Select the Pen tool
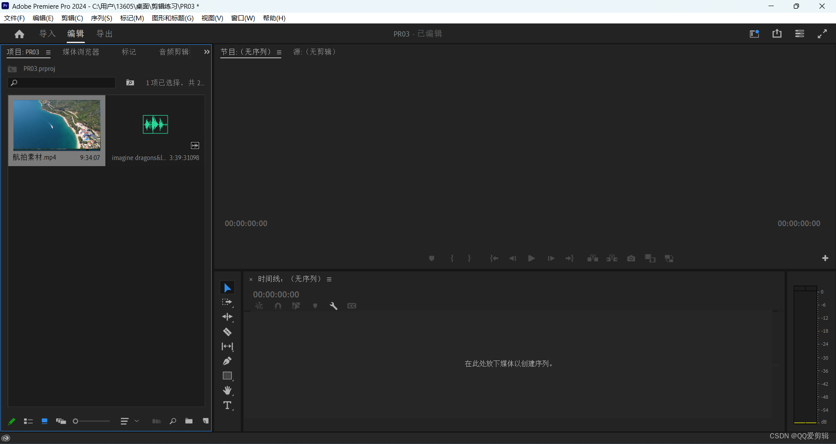 pos(227,361)
